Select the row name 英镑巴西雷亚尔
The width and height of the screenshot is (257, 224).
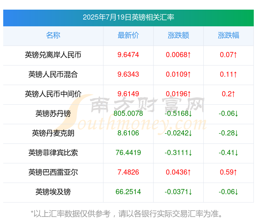pos(53,172)
